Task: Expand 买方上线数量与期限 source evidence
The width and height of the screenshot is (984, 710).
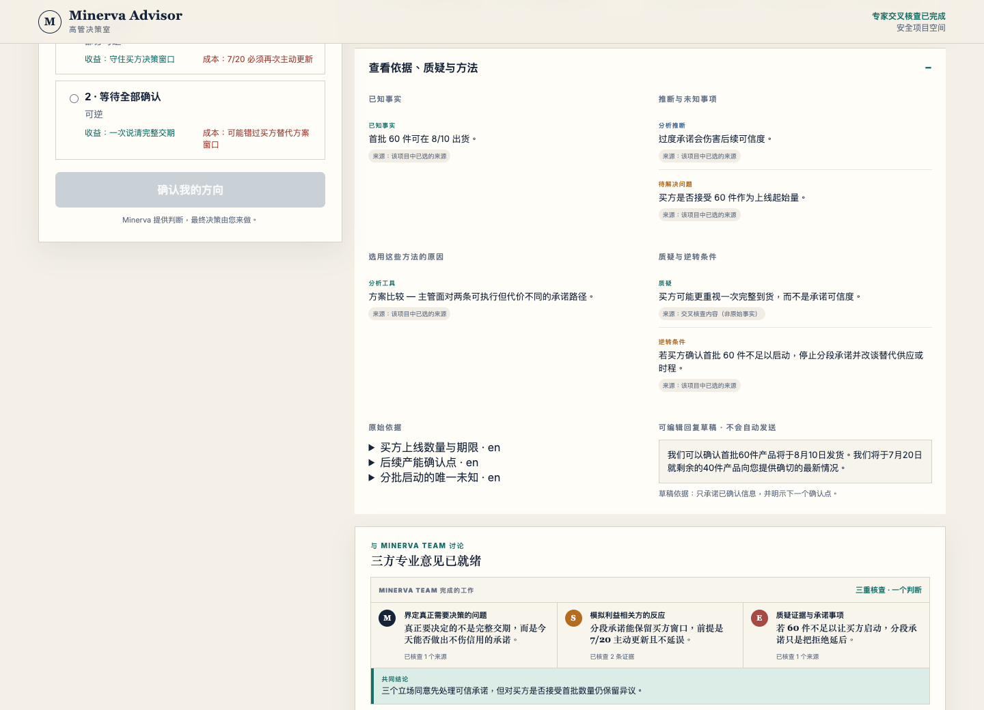Action: 435,447
